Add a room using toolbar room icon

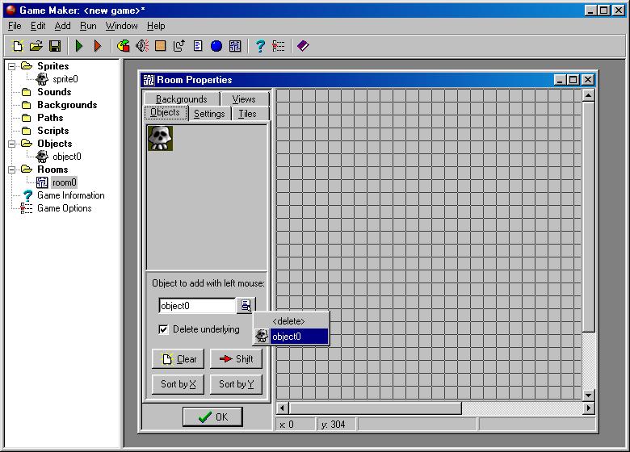point(235,46)
